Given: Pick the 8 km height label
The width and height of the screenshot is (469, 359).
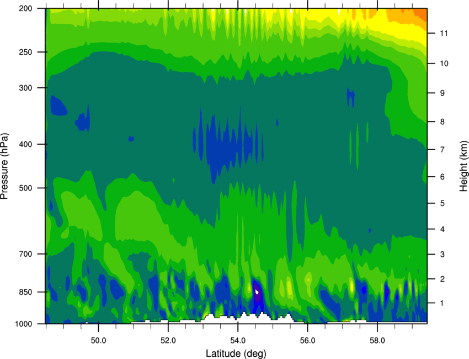Looking at the screenshot, I should tap(442, 122).
